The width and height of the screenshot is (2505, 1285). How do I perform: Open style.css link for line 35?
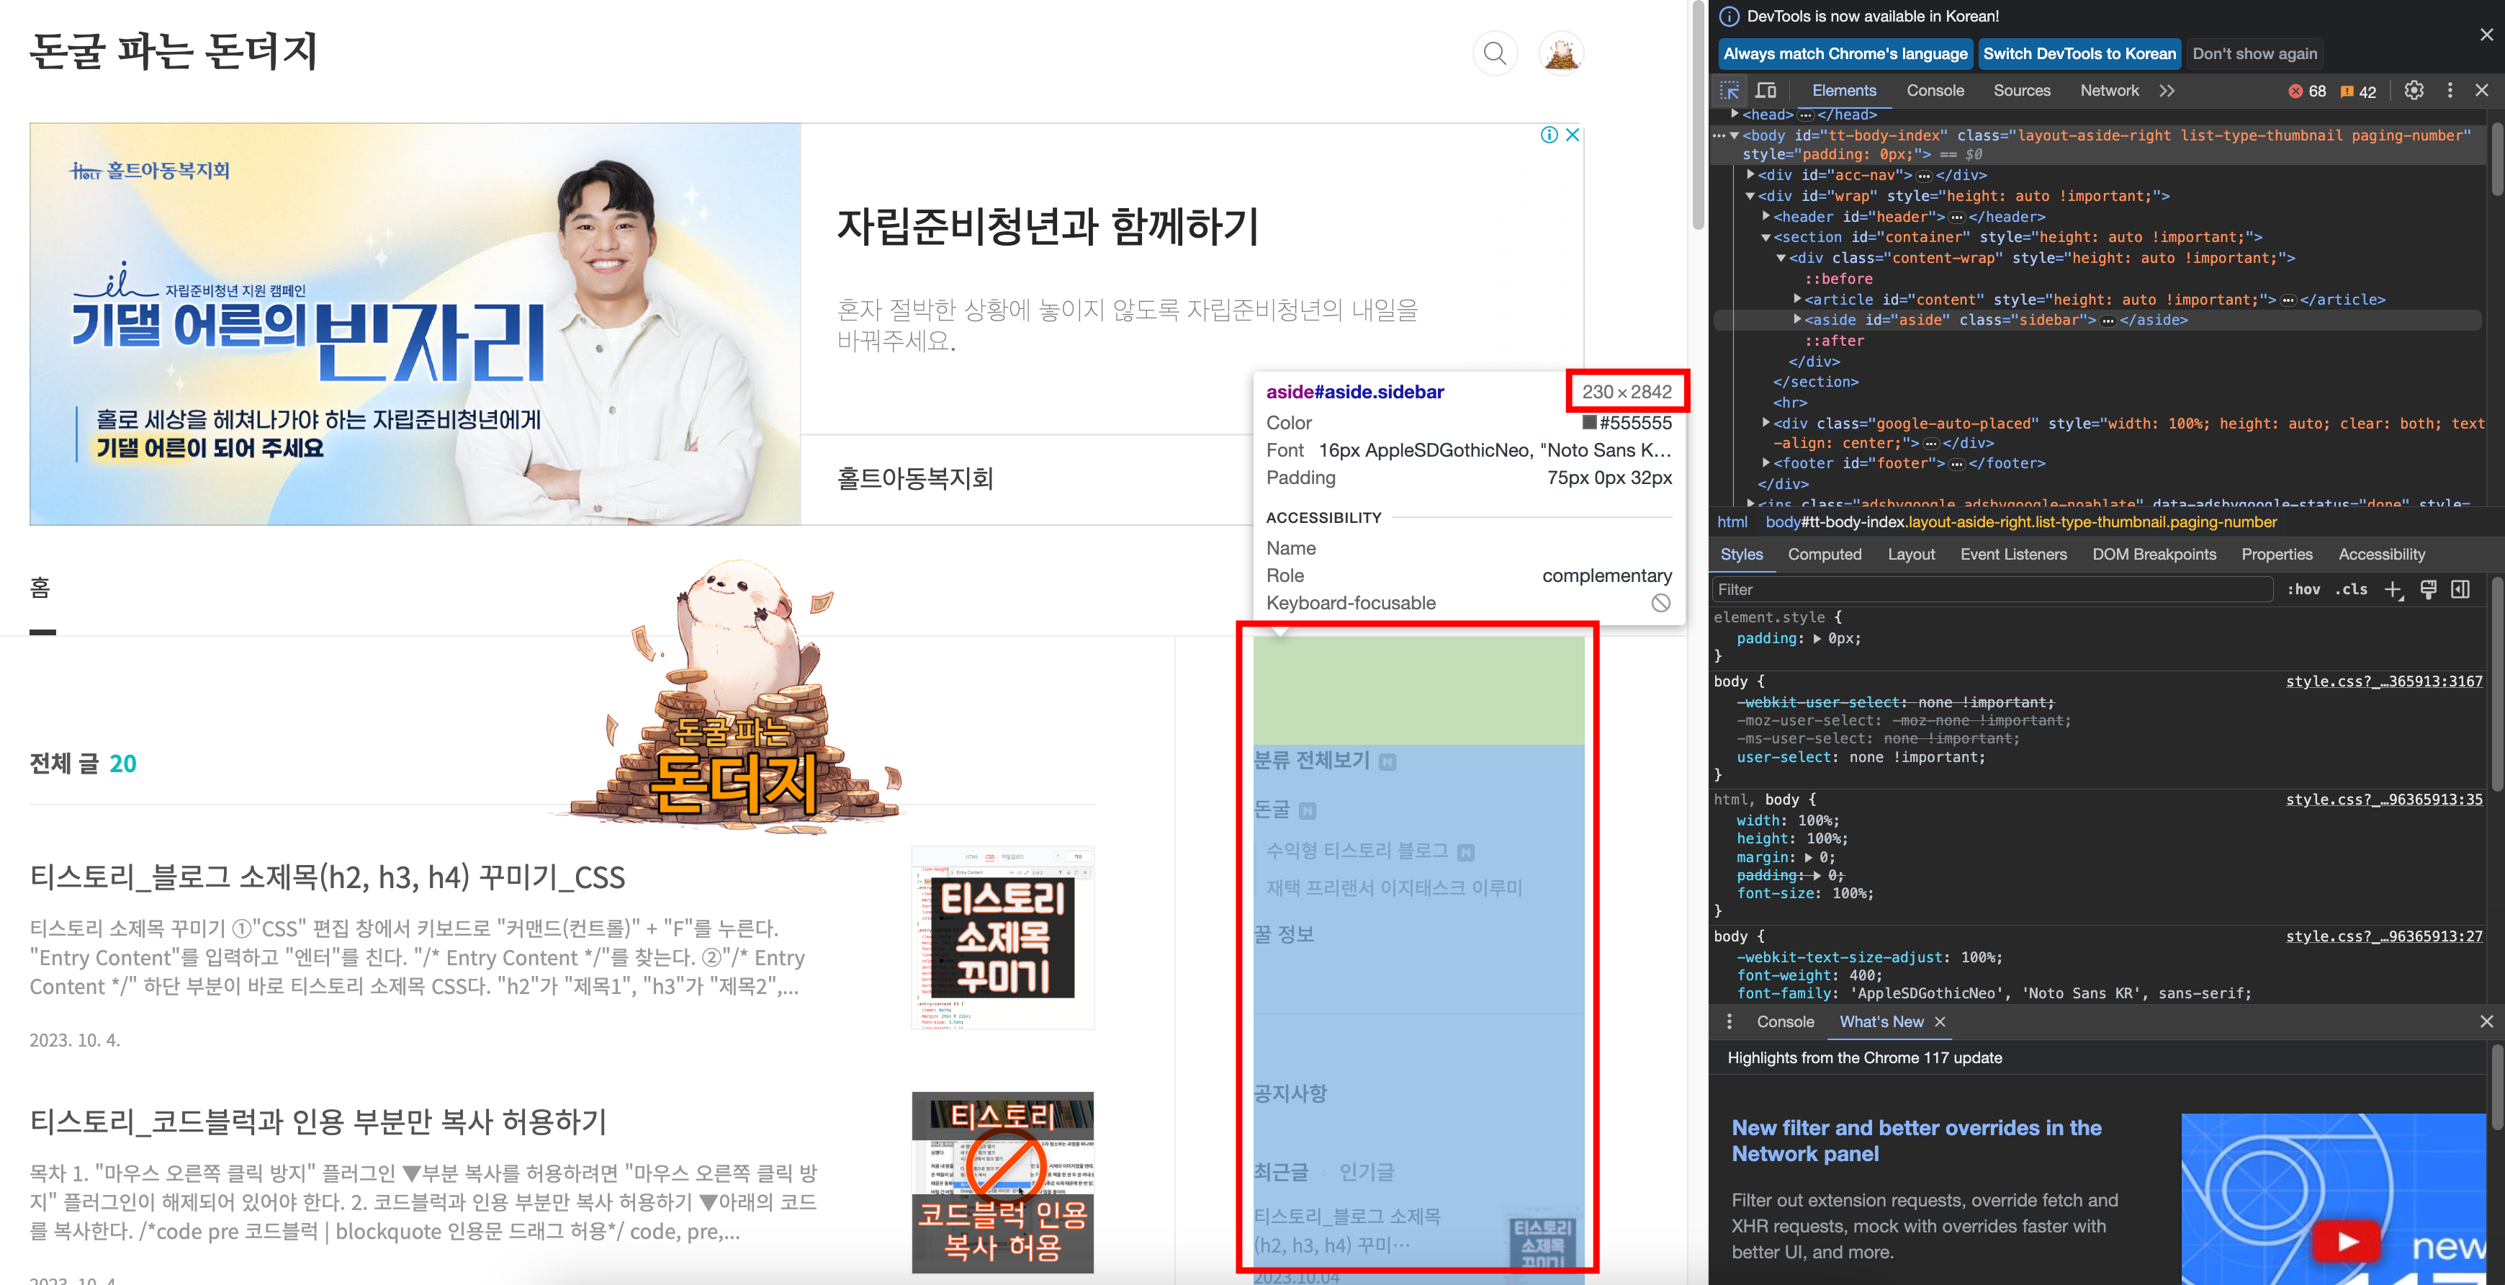coord(2383,800)
